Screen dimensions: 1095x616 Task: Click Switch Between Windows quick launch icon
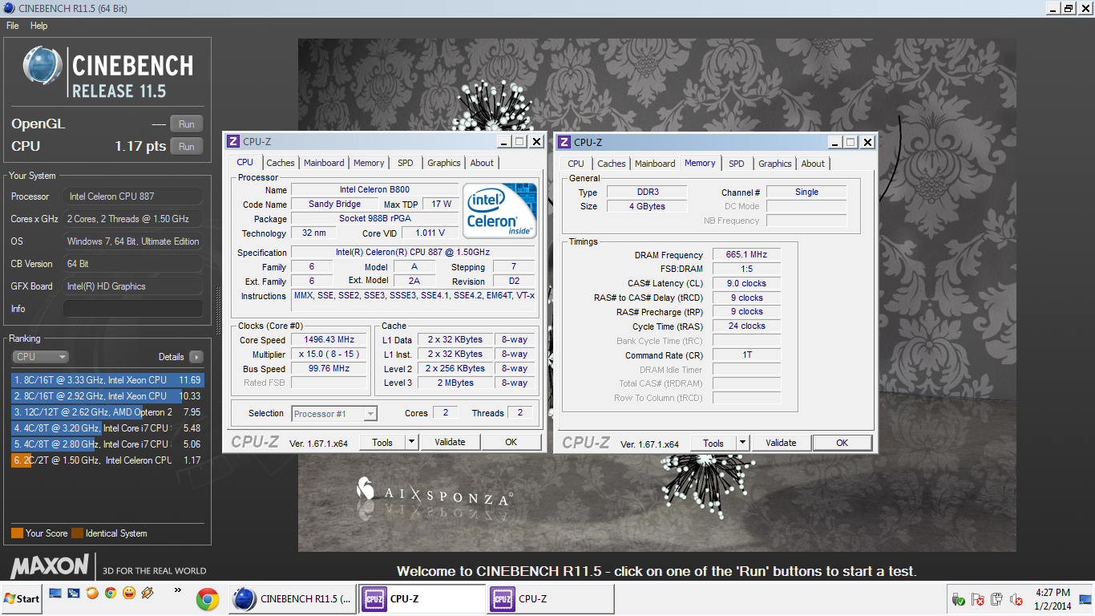click(74, 594)
